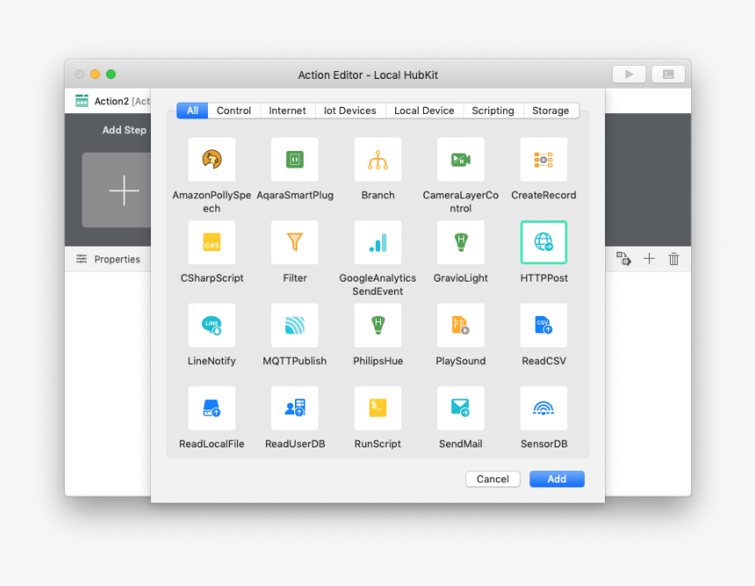Select the highlighted HTTPPost component

click(x=543, y=243)
